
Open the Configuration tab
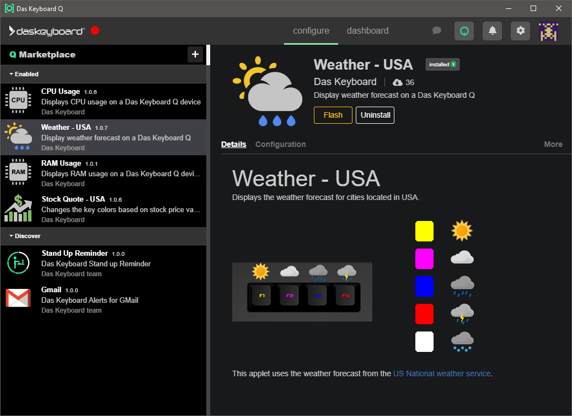[x=280, y=144]
